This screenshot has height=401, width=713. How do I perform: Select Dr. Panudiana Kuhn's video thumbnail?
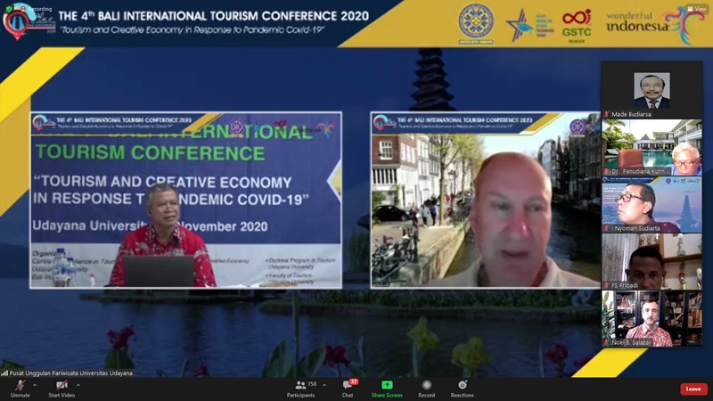[651, 147]
